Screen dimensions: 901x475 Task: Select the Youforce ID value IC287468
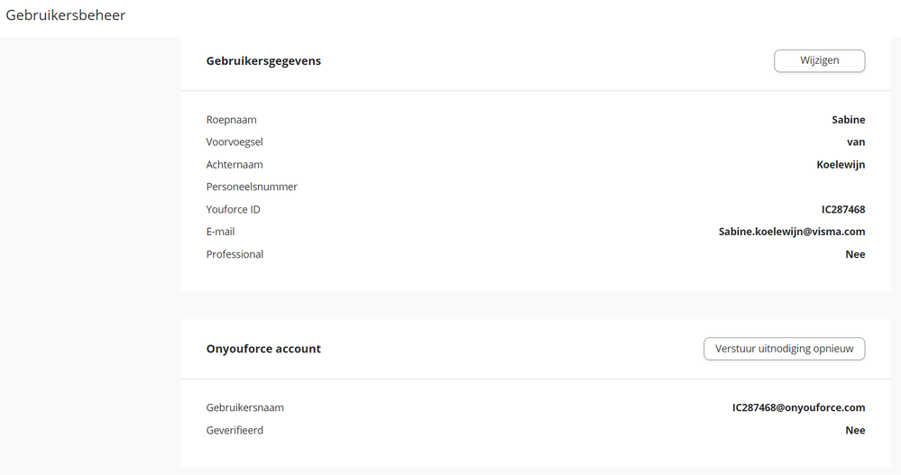click(x=839, y=210)
